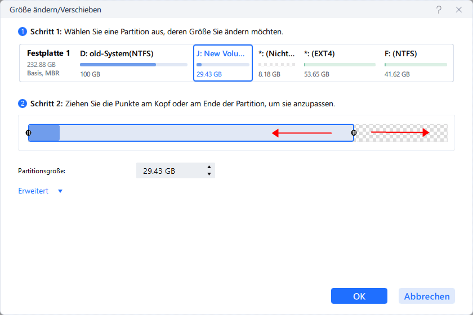The width and height of the screenshot is (473, 315).
Task: Click the used space block in partition bar
Action: (x=44, y=133)
